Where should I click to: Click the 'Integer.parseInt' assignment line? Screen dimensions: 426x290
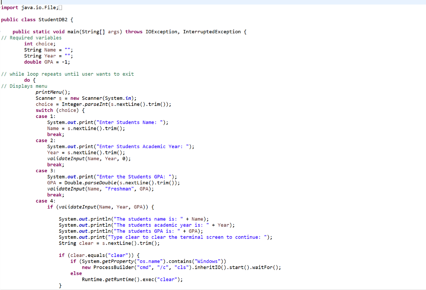point(104,104)
